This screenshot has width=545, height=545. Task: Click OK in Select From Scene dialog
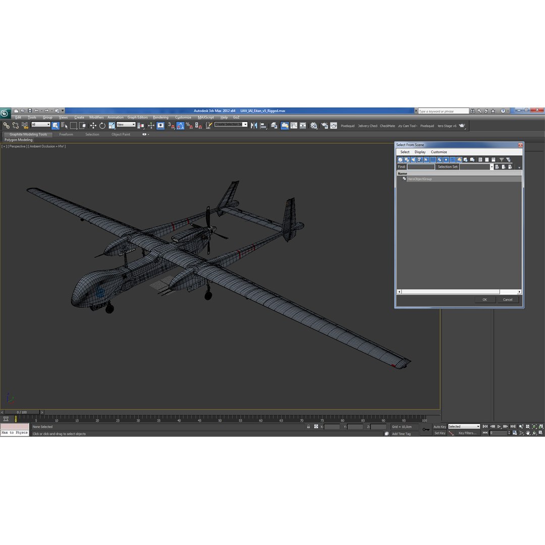[485, 300]
